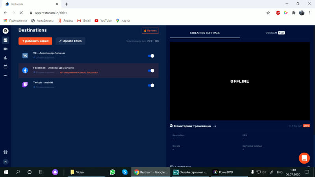The width and height of the screenshot is (315, 177).
Task: Click the VK channel icon
Action: [25, 55]
